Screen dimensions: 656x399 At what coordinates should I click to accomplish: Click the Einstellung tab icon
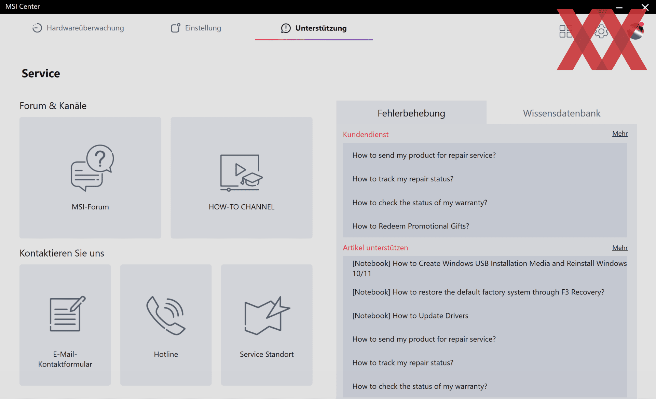point(175,28)
